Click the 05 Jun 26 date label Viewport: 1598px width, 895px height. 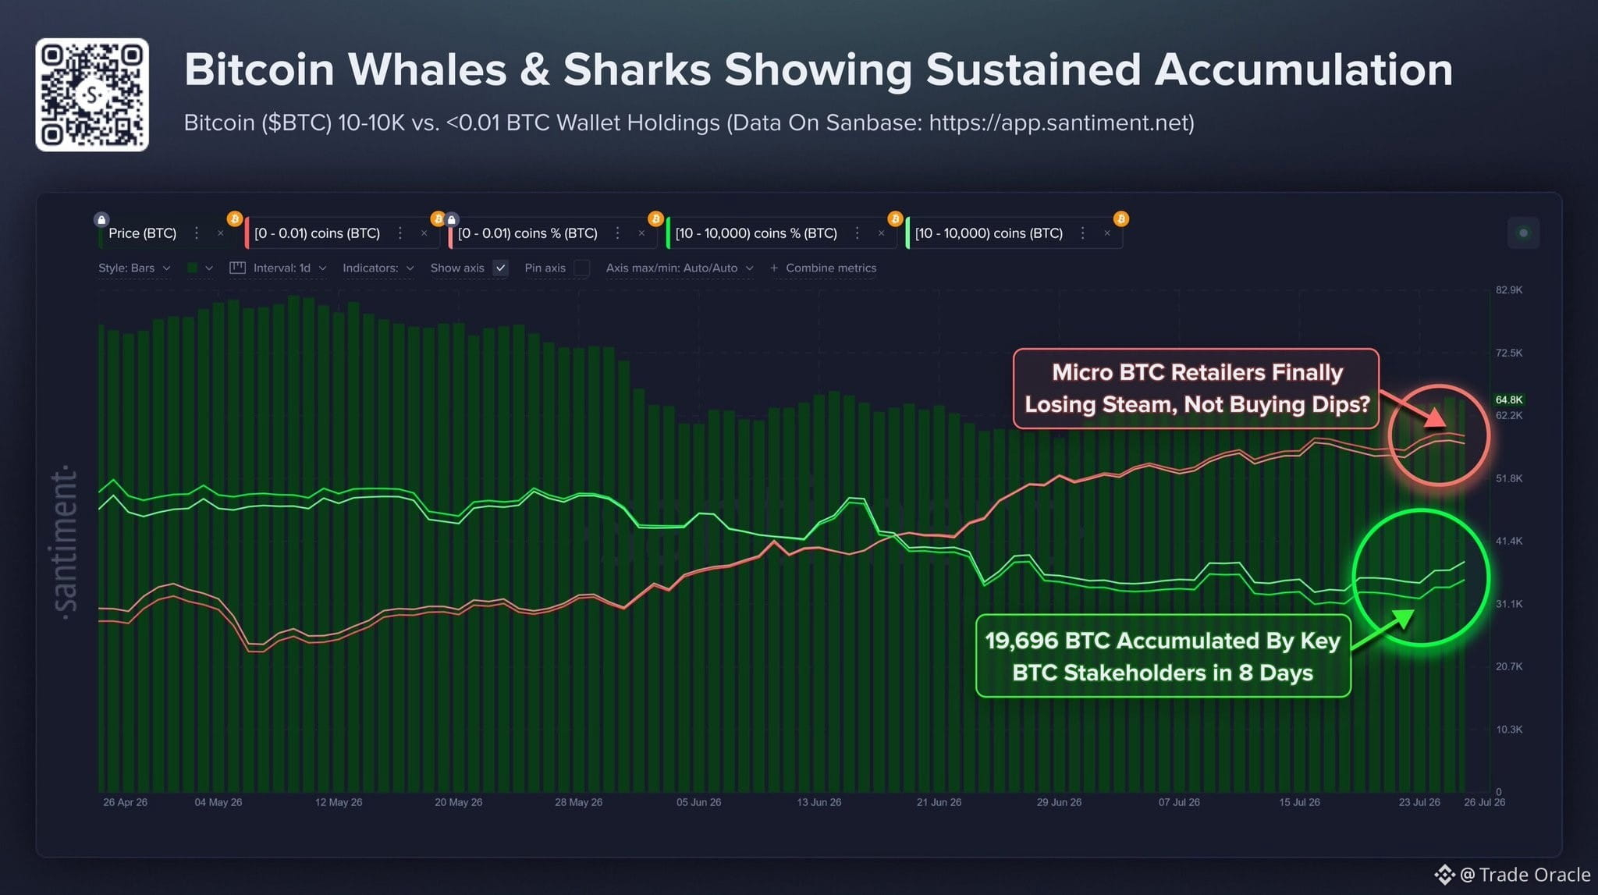pos(698,802)
